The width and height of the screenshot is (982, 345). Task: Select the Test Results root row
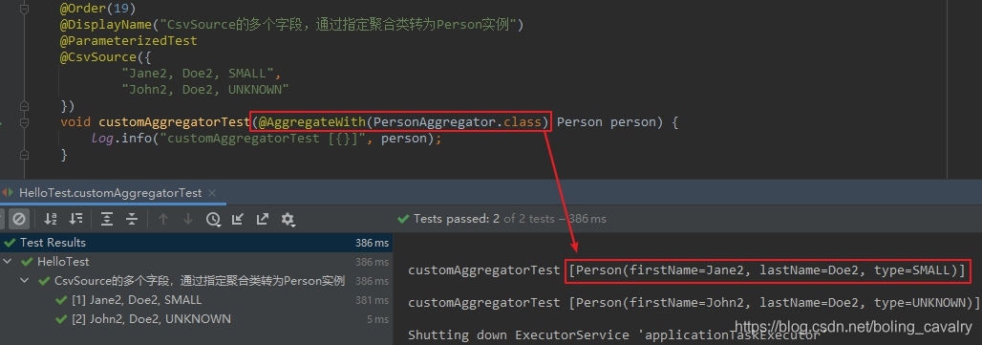click(196, 243)
